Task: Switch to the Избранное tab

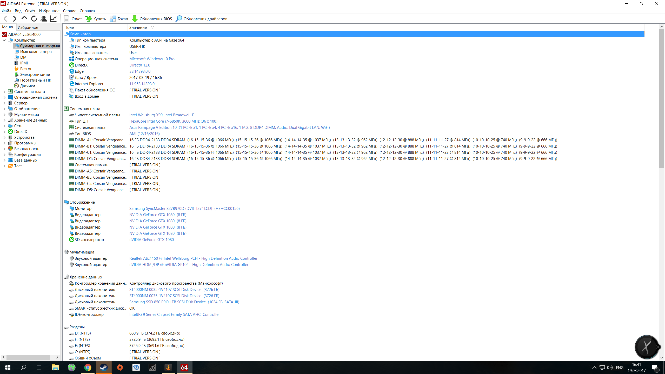Action: 28,27
